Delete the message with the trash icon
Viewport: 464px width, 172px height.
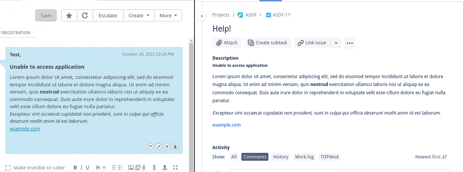pos(175,146)
